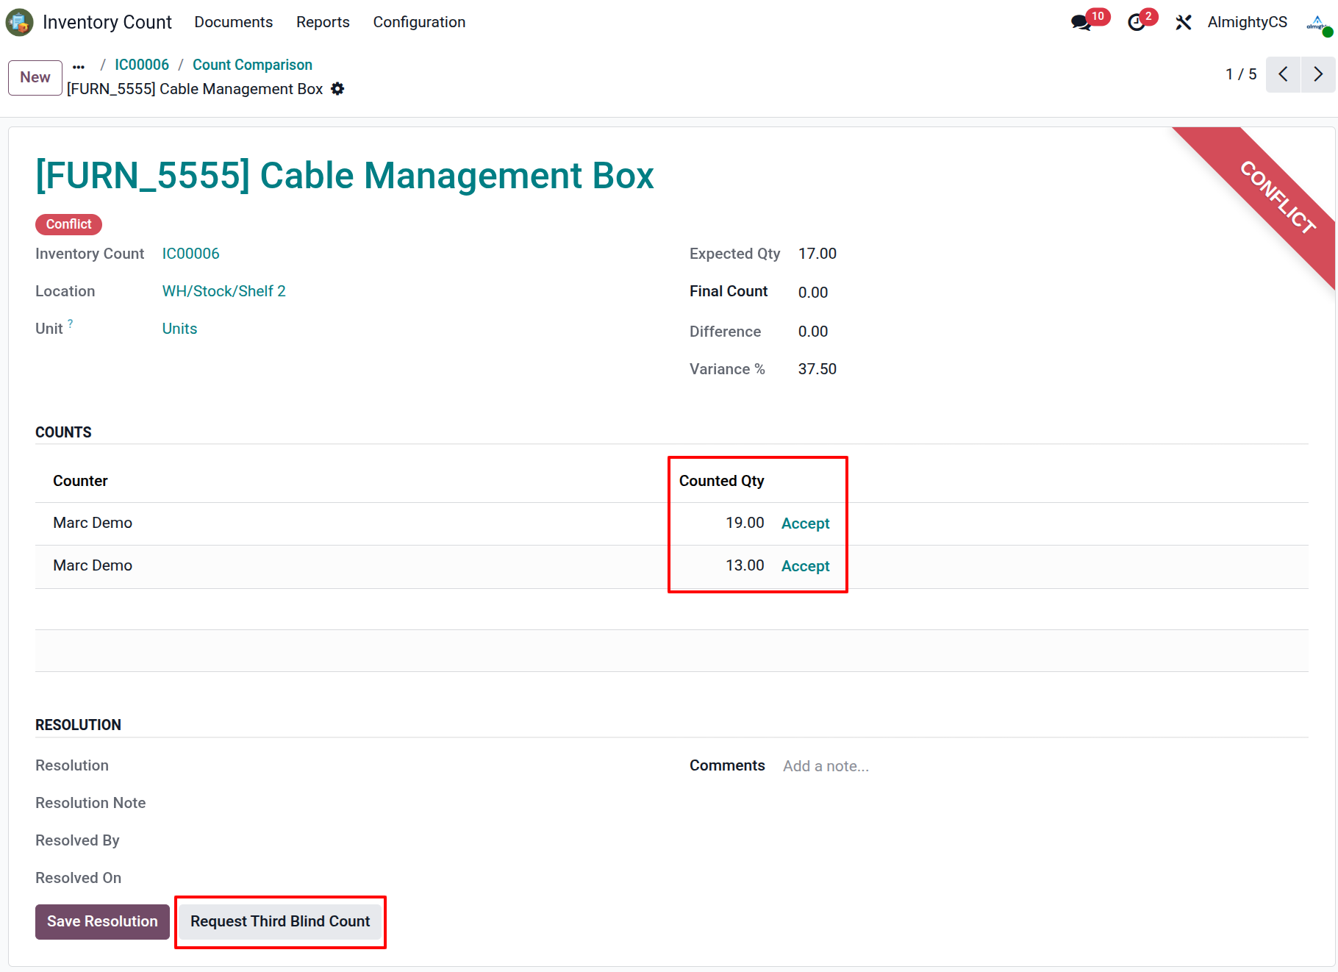Open the Documents menu
Image resolution: width=1338 pixels, height=972 pixels.
(x=233, y=22)
